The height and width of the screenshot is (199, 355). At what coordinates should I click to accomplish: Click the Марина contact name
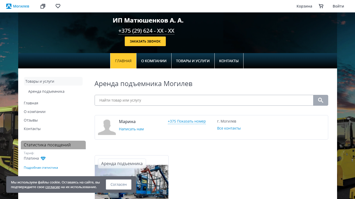[127, 122]
